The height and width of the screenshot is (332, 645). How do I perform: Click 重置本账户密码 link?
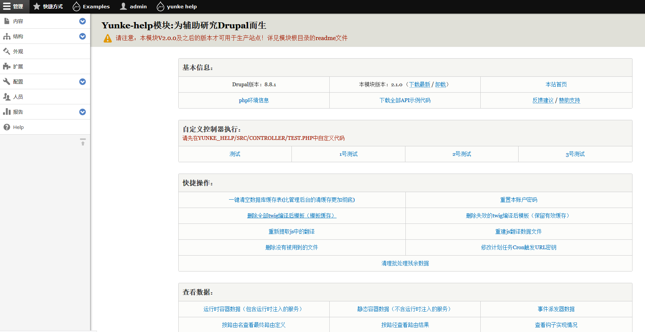519,200
